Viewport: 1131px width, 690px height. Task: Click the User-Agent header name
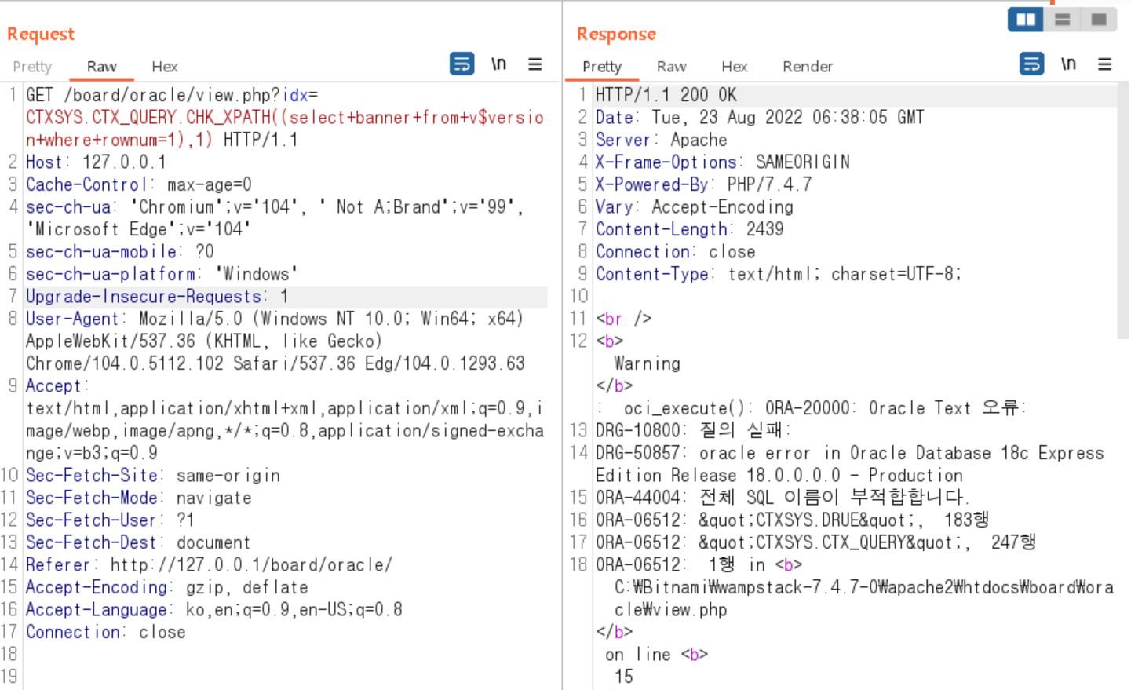pyautogui.click(x=72, y=319)
